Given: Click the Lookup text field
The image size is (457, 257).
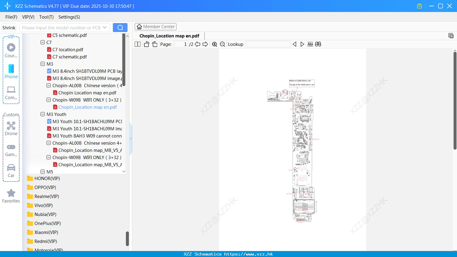Looking at the screenshot, I should tap(268, 44).
